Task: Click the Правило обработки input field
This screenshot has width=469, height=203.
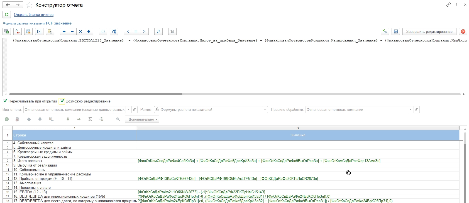Action: click(356, 110)
